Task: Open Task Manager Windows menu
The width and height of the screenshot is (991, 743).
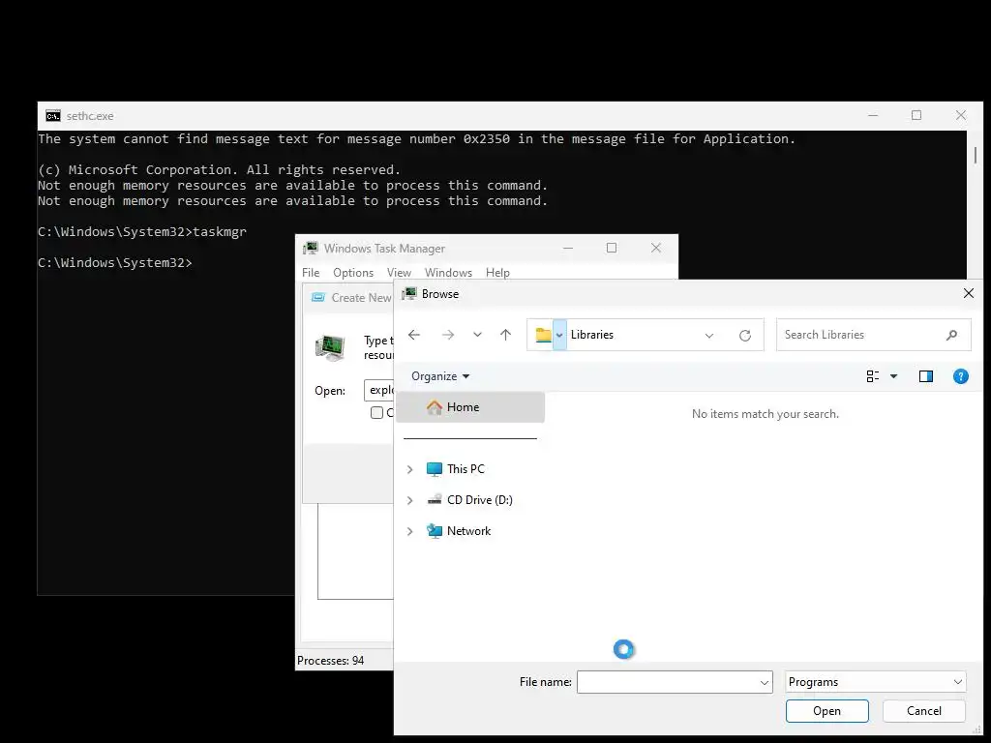Action: (448, 273)
